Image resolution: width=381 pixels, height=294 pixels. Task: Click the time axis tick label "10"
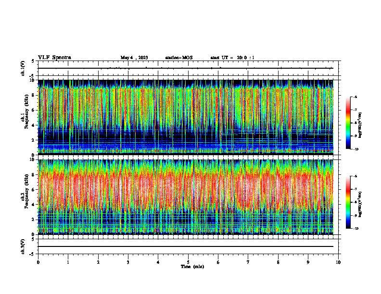pyautogui.click(x=338, y=262)
